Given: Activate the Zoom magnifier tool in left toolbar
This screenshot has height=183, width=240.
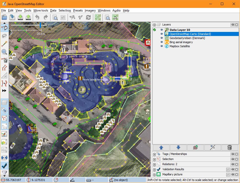Looking at the screenshot, I should point(4,52).
